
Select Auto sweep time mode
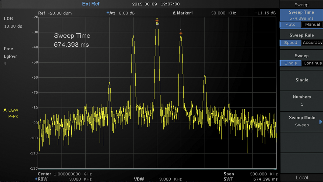290,24
